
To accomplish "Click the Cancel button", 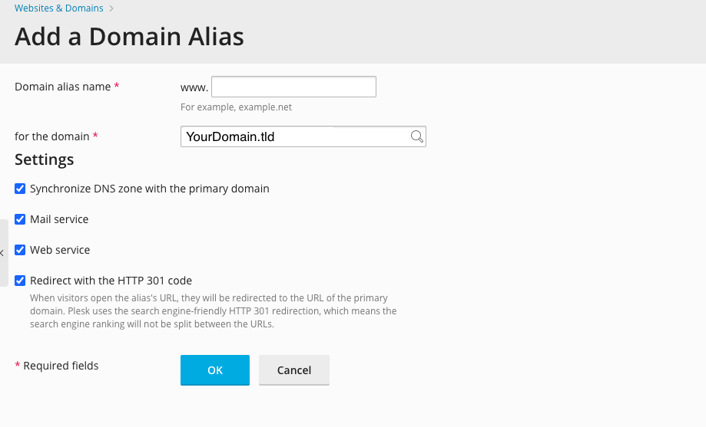I will coord(293,370).
